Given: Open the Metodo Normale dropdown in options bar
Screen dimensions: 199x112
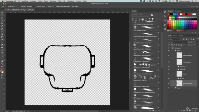Looking at the screenshot, I should pos(31,7).
